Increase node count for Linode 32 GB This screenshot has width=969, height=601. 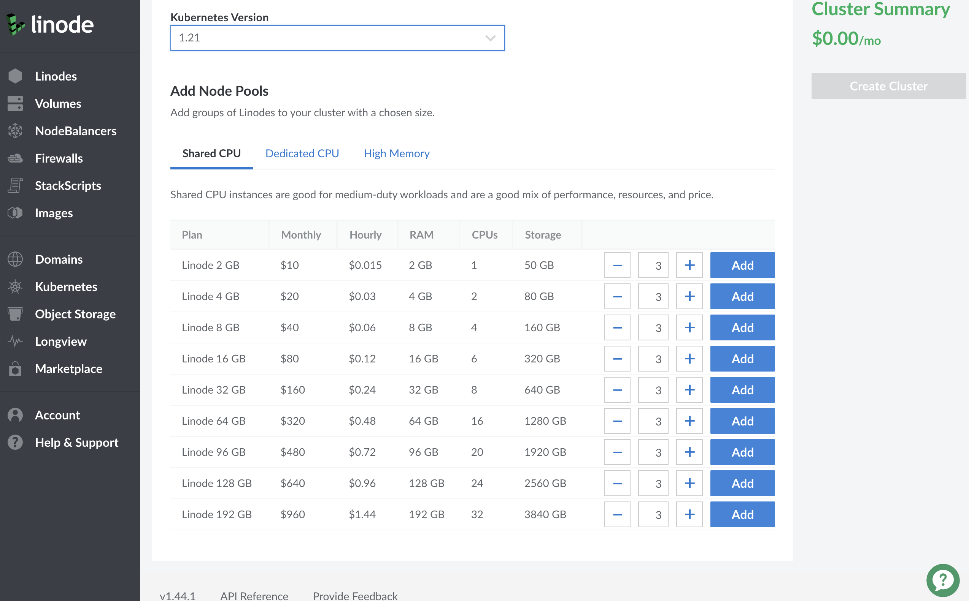pos(690,389)
